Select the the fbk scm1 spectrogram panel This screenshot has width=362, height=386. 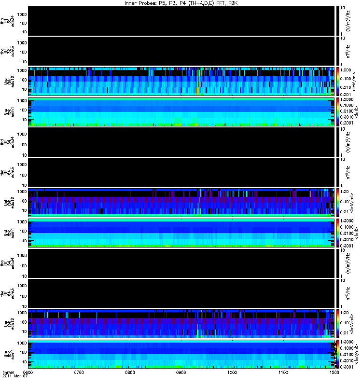181,354
